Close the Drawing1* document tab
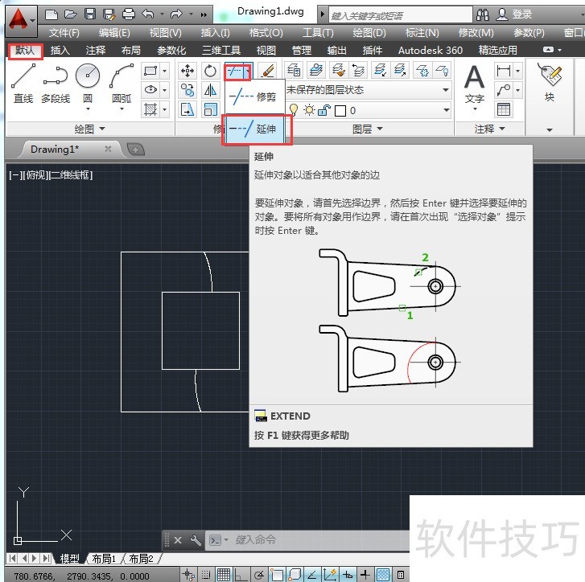This screenshot has height=582, width=585. [108, 149]
